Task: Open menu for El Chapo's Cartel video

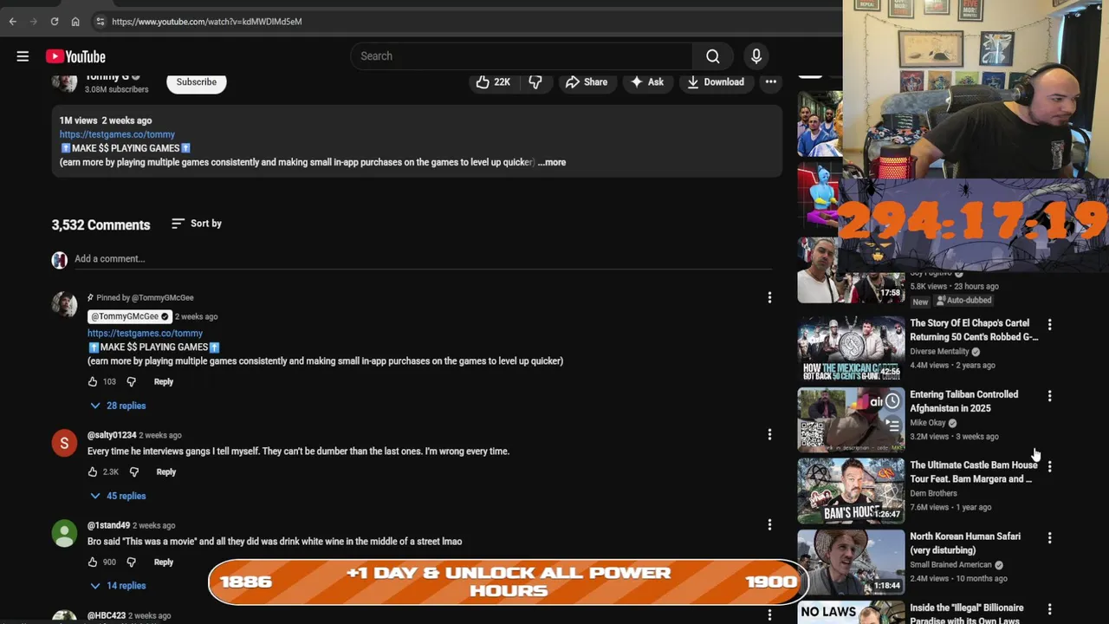Action: (x=1049, y=324)
